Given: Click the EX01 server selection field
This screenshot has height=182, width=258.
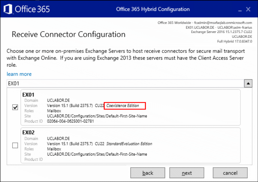Looking at the screenshot, I should (125, 83).
